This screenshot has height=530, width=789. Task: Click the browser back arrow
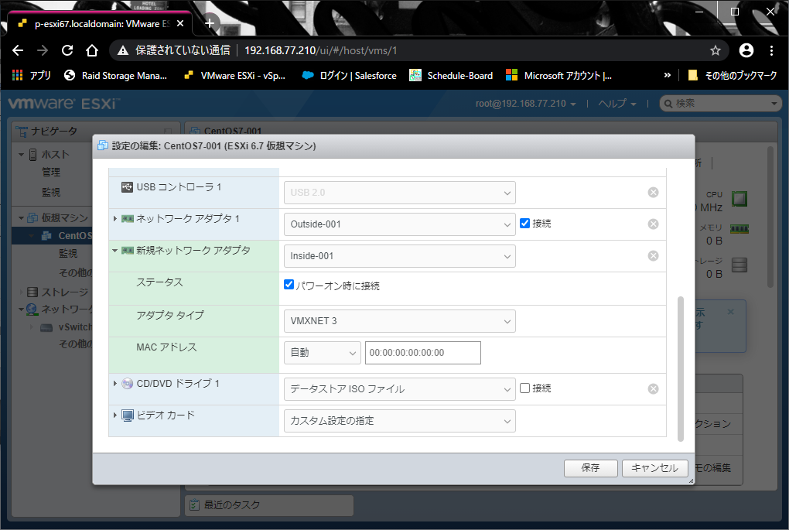click(18, 50)
